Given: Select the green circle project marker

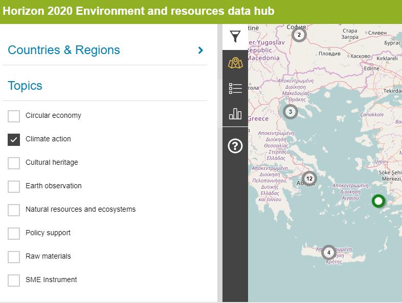Looking at the screenshot, I should click(x=378, y=201).
